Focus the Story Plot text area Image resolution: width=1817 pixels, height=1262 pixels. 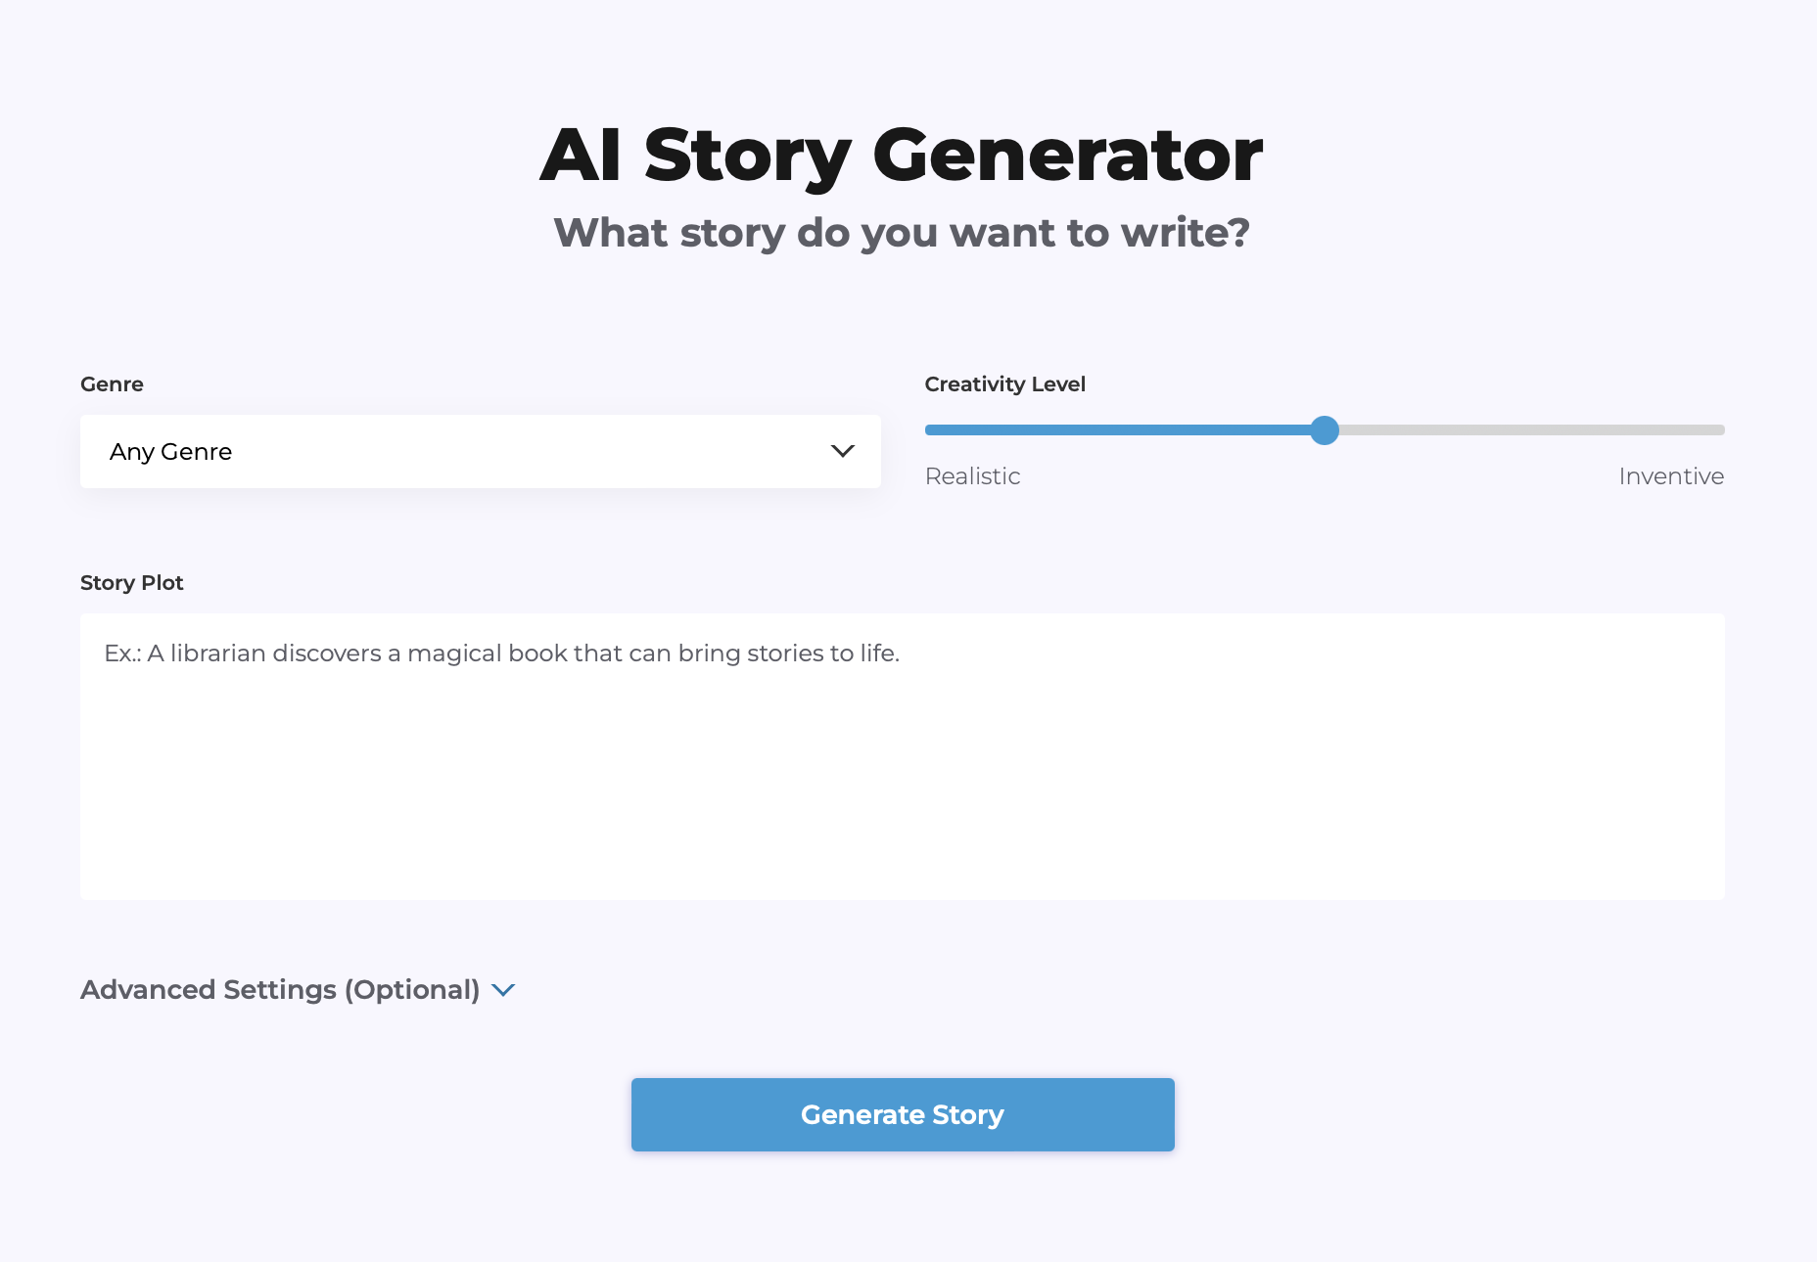902,756
